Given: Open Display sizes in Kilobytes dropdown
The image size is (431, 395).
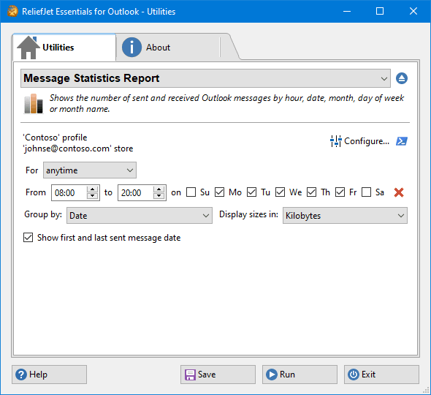Looking at the screenshot, I should pos(345,216).
